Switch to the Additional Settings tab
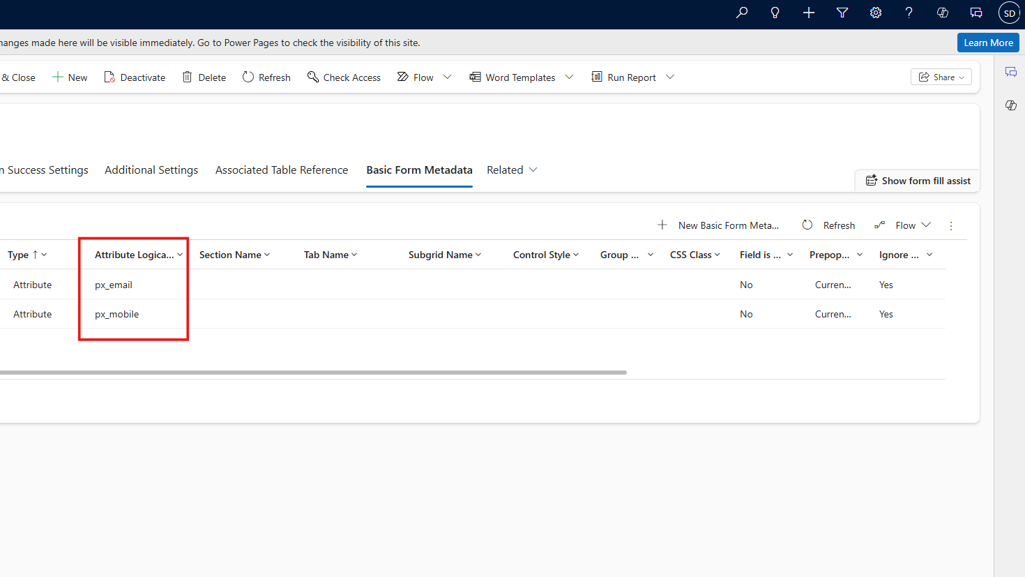Screen dimensions: 1025x577 point(151,170)
